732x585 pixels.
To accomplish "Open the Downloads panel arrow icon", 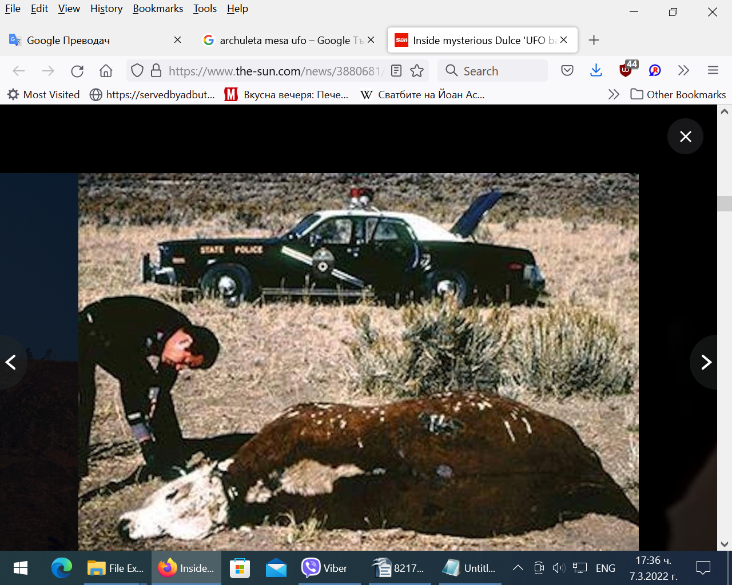I will 596,71.
